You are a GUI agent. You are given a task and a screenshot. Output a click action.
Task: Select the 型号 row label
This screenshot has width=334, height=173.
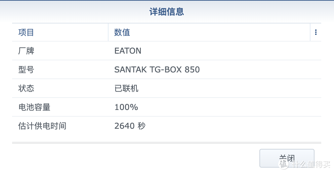coord(26,70)
